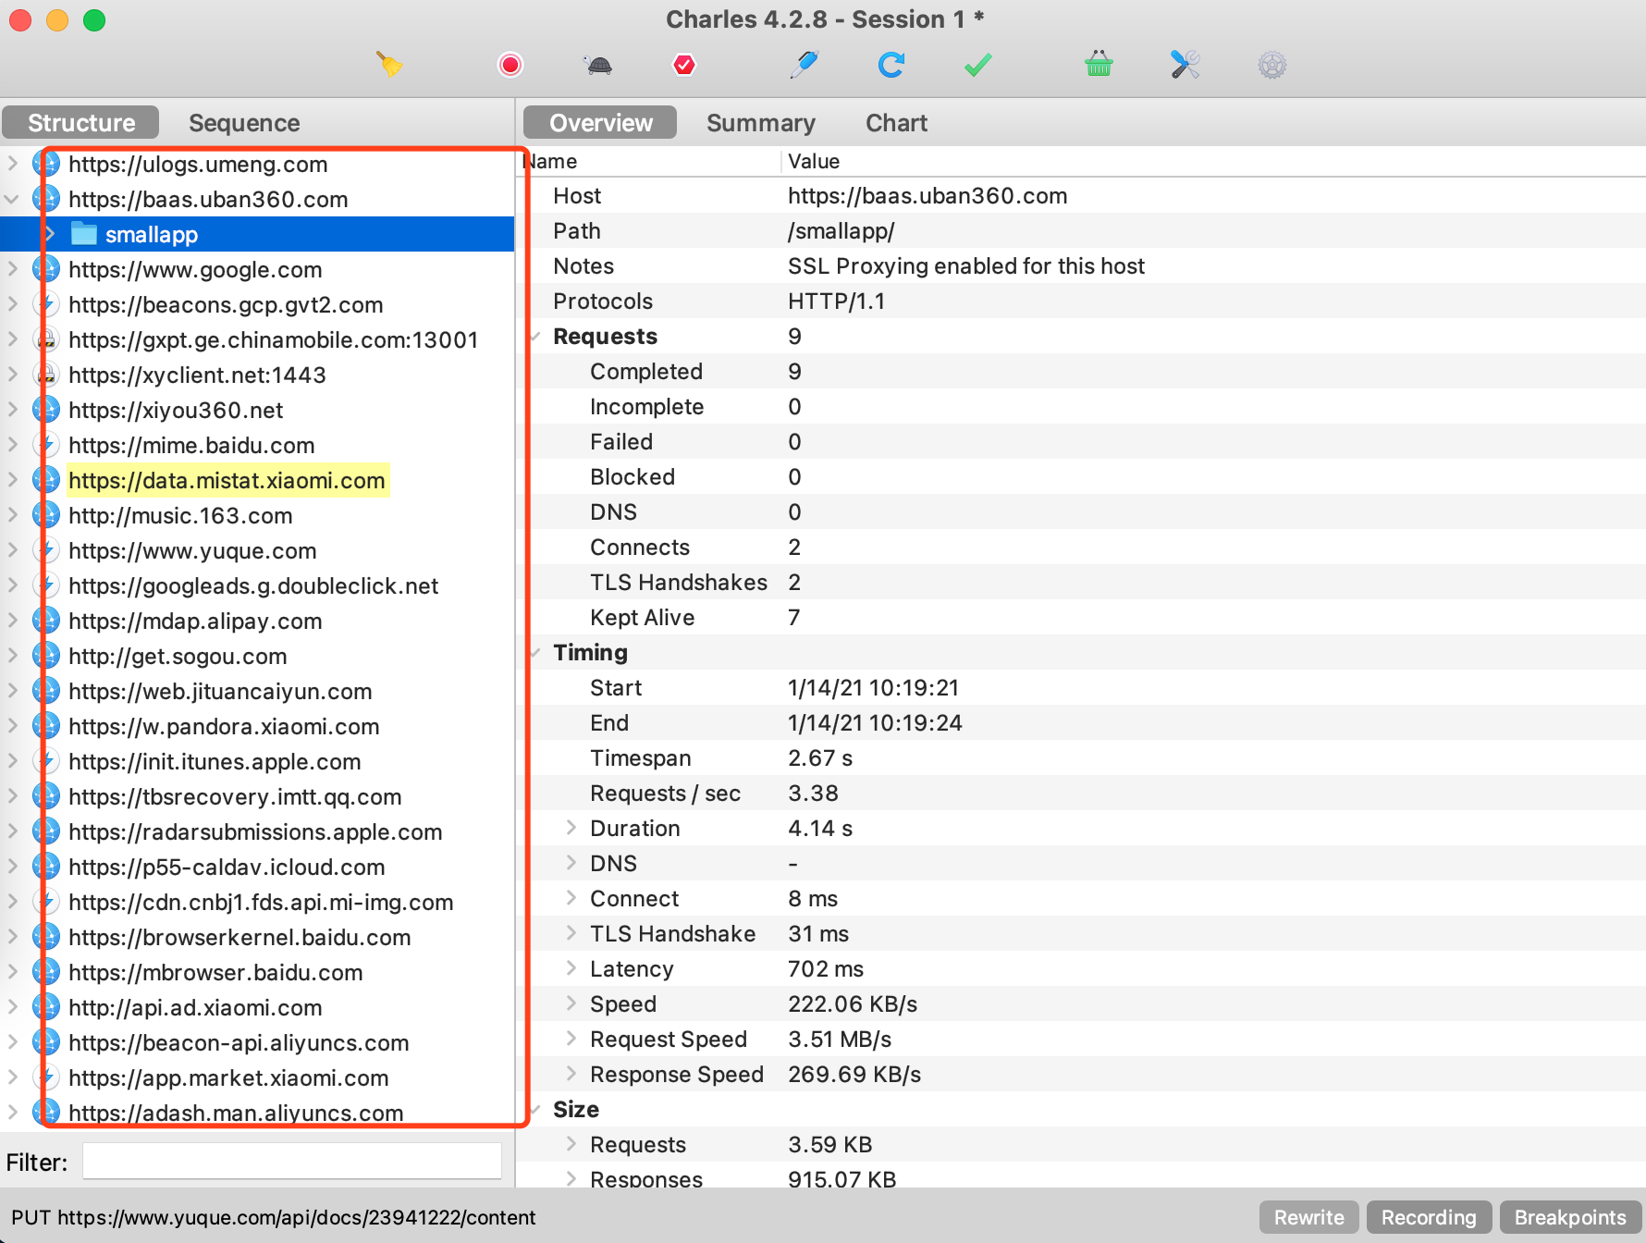Click the Breakpoints status button
The width and height of the screenshot is (1646, 1243).
pos(1570,1217)
